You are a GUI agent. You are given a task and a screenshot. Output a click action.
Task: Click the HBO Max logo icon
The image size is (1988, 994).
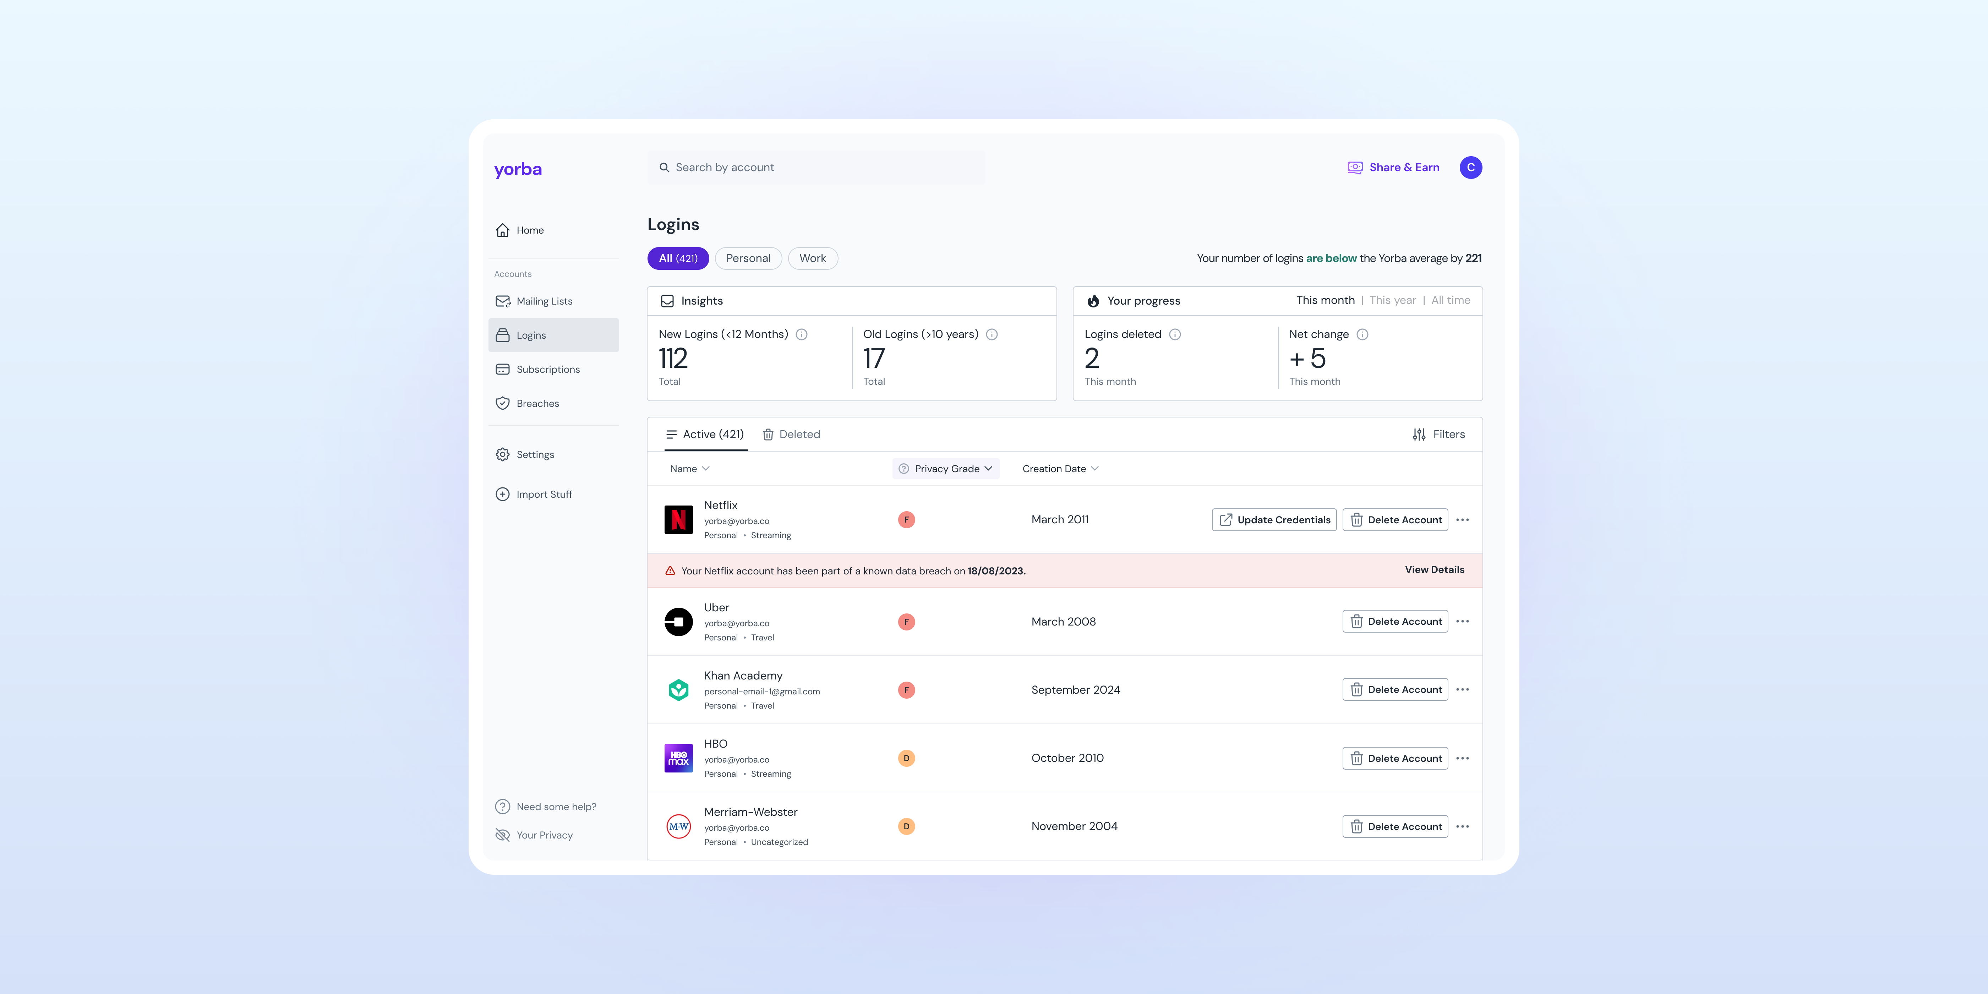pos(678,758)
